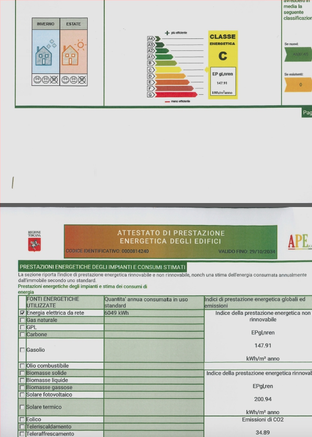Click the green A2(87.47) arrow under Se nuovi
The image size is (312, 437).
298,54
